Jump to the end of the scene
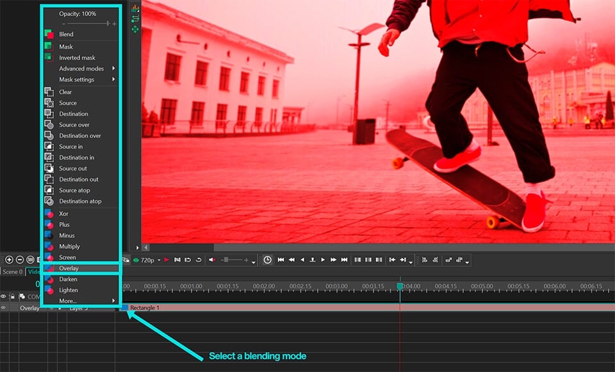615x372 pixels. point(345,260)
